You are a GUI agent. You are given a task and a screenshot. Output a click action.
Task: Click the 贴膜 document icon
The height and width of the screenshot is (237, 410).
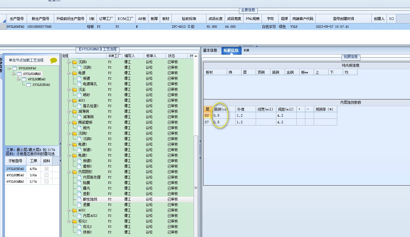click(x=79, y=183)
